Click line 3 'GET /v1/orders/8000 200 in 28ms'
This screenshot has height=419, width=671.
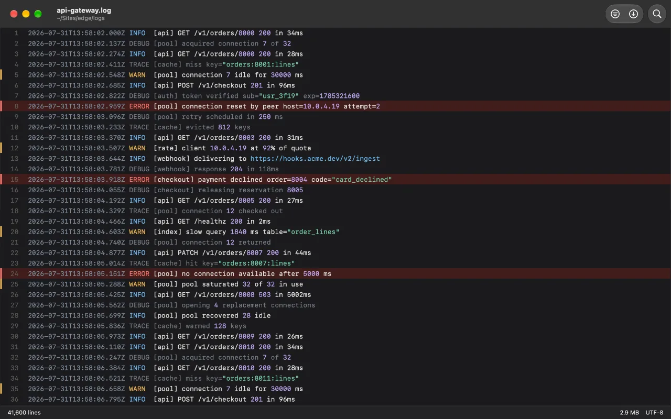pyautogui.click(x=335, y=54)
